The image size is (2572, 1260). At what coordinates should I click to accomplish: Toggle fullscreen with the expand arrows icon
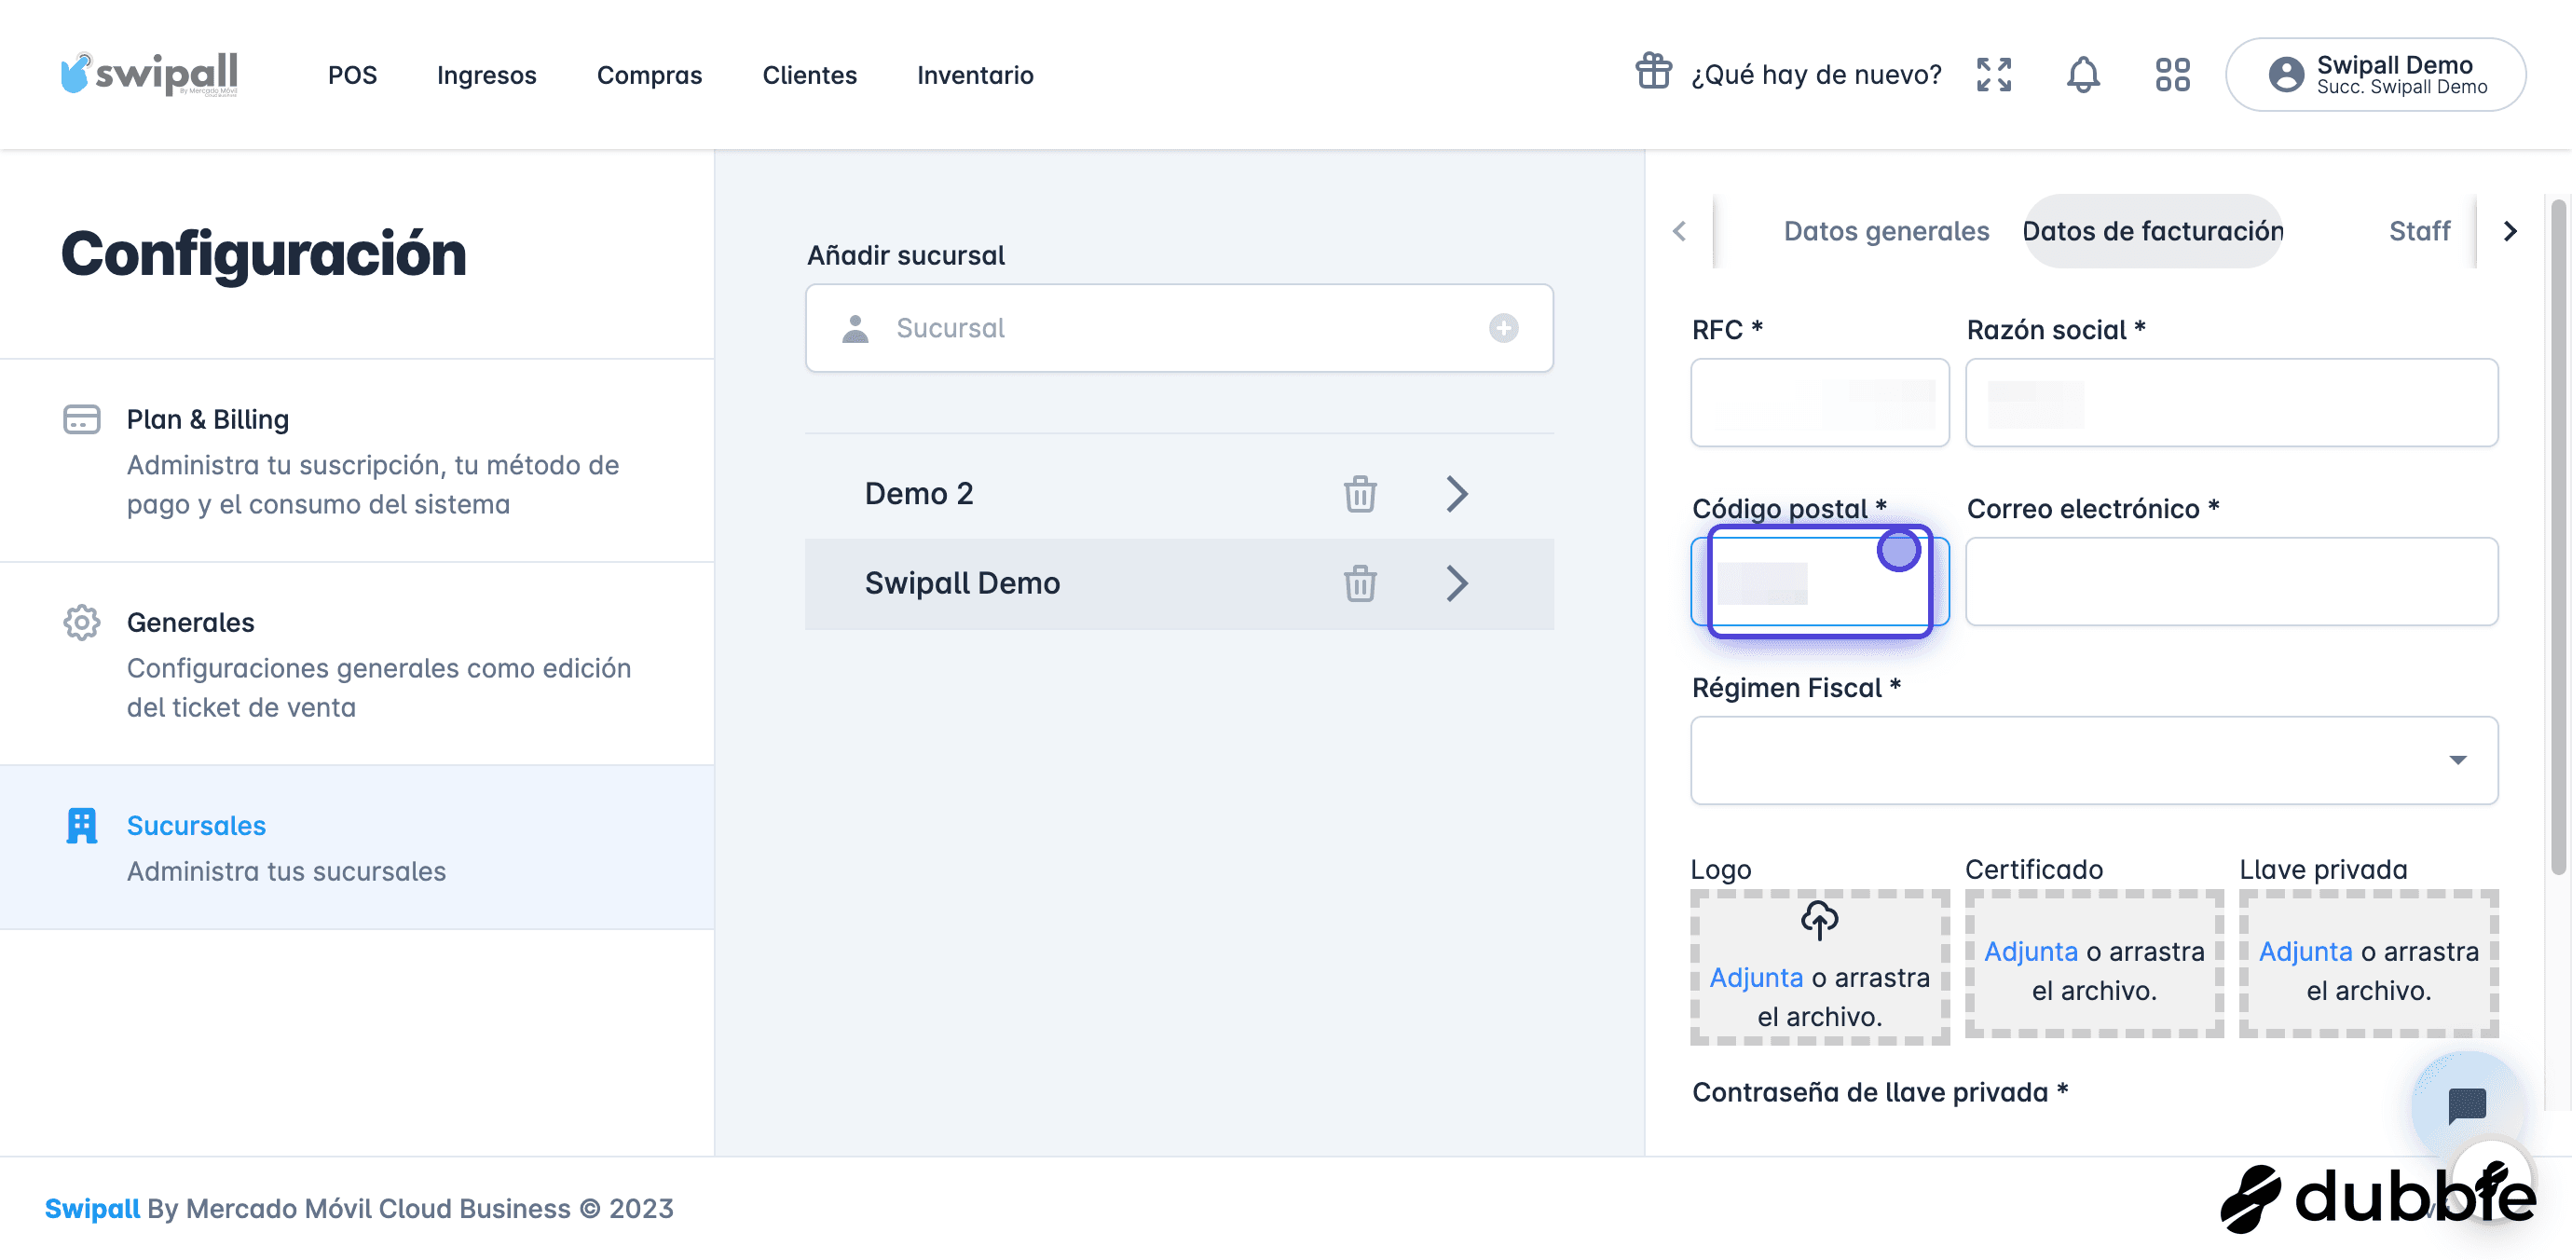tap(1994, 75)
